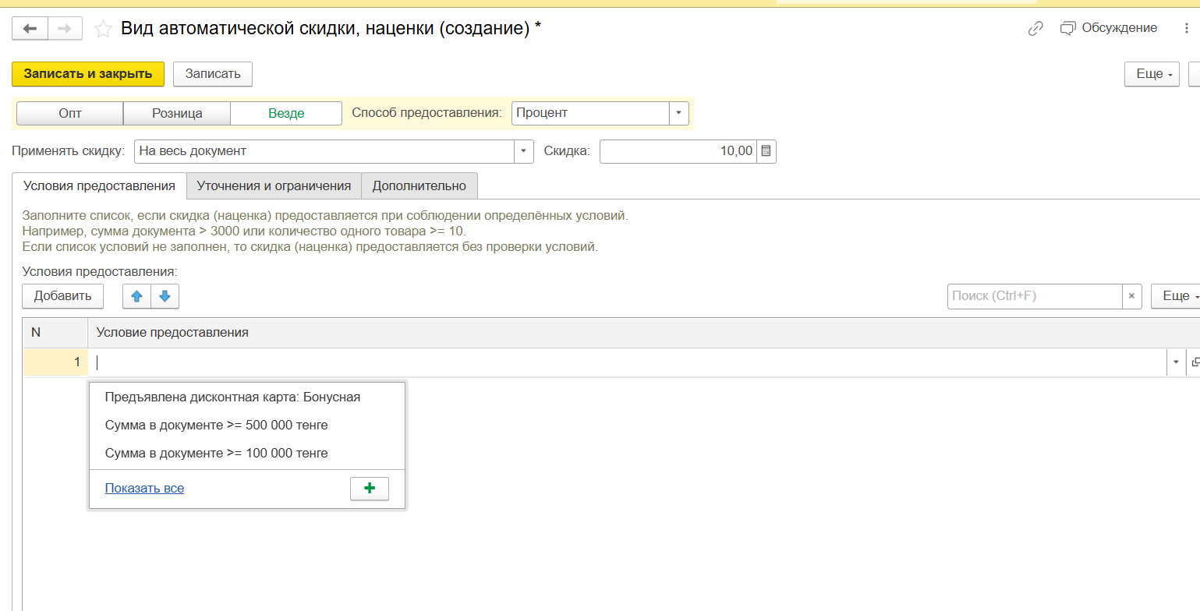Switch to the Дополнительно tab
1200x611 pixels.
(x=419, y=185)
